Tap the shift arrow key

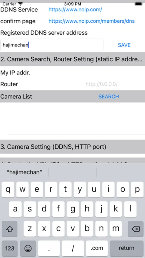pos(9,229)
